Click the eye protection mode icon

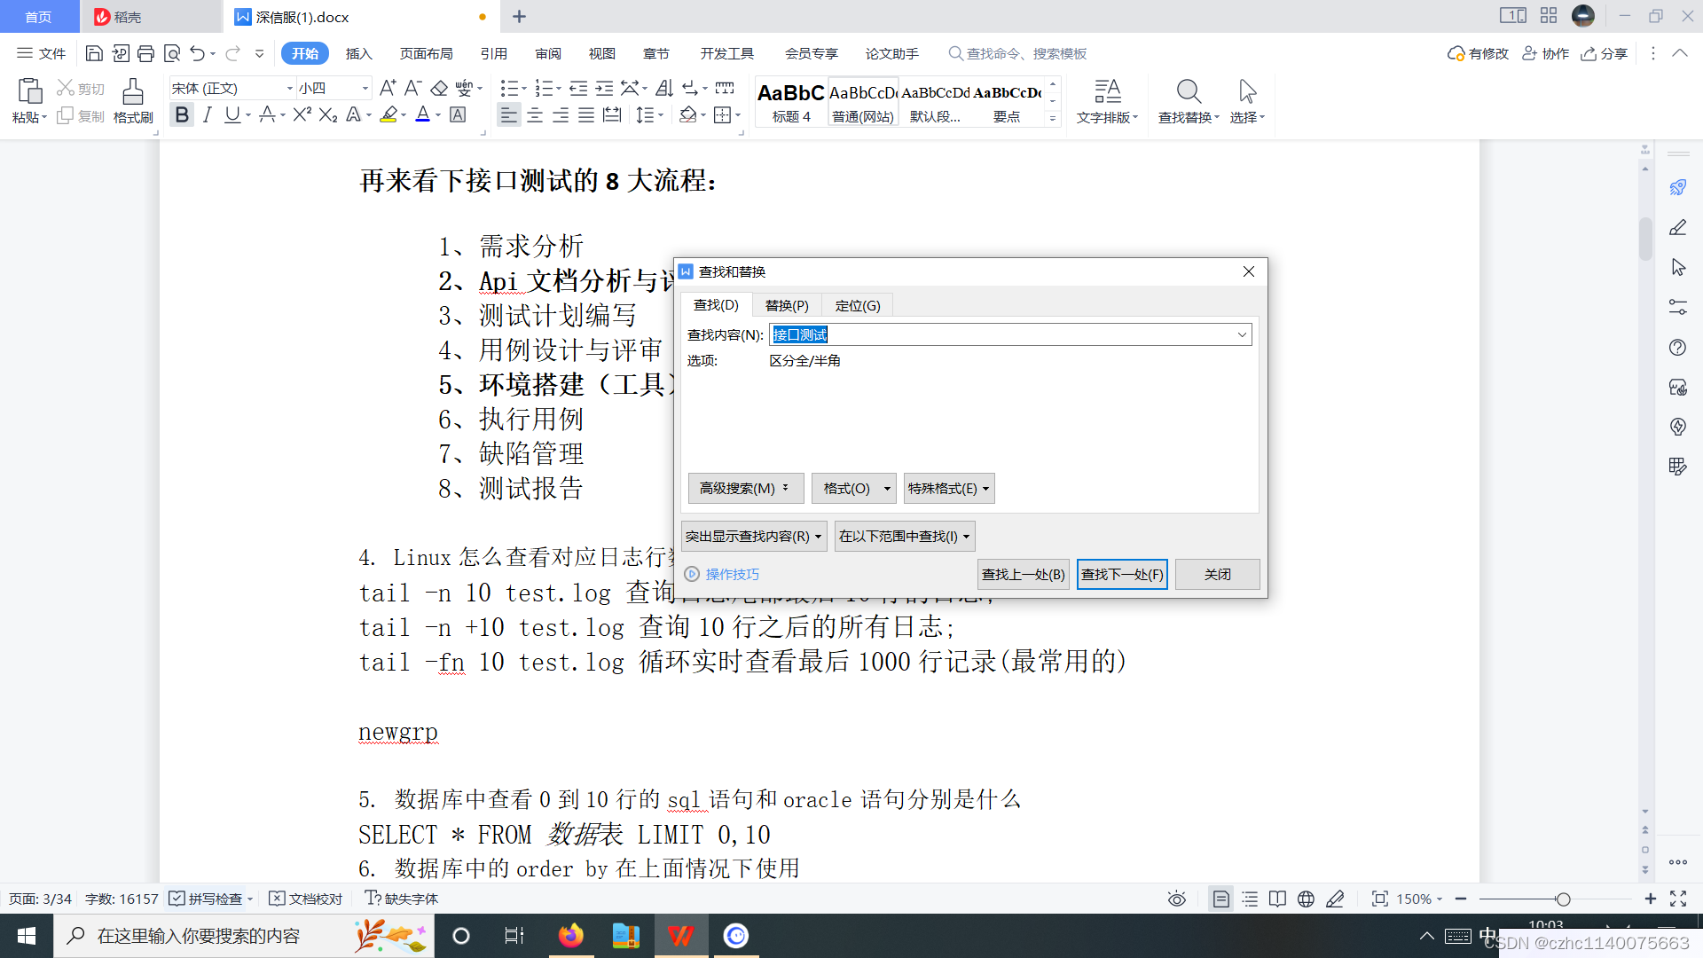coord(1177,899)
